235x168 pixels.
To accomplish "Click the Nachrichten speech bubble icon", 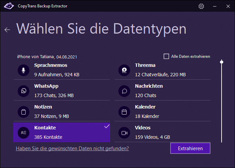I will point(124,91).
